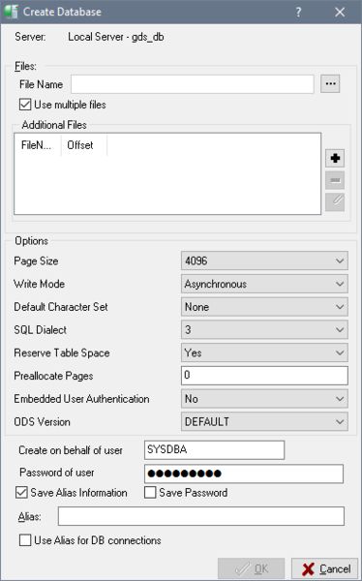
Task: Open the SQL Dialect dropdown
Action: pos(264,330)
